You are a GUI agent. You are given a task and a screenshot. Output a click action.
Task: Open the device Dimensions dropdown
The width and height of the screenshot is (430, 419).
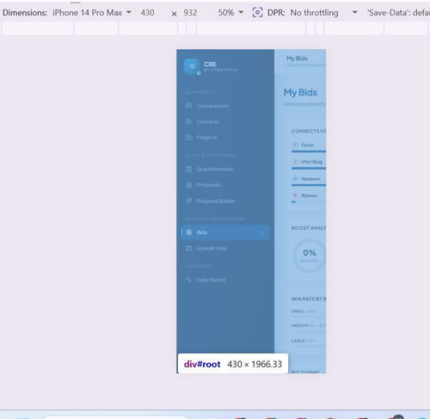coord(92,13)
